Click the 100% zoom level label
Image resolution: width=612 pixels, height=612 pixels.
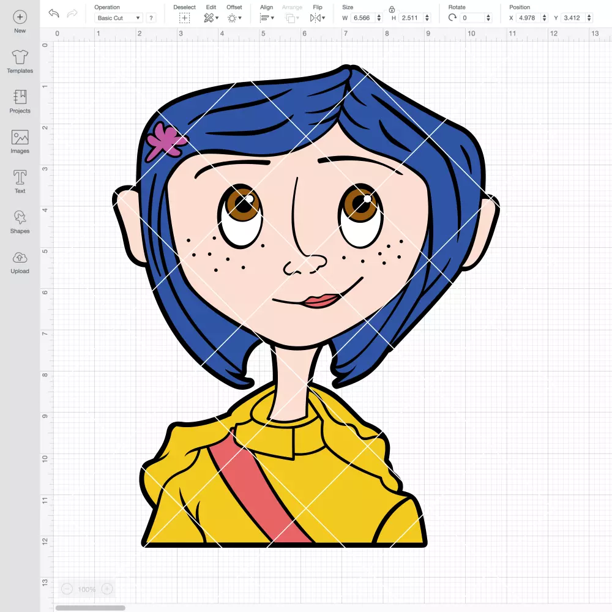[x=87, y=589]
